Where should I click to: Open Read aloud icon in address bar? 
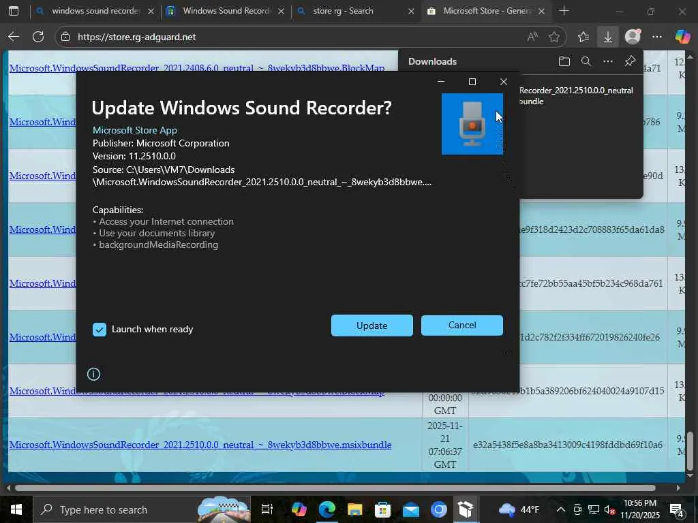pyautogui.click(x=532, y=37)
